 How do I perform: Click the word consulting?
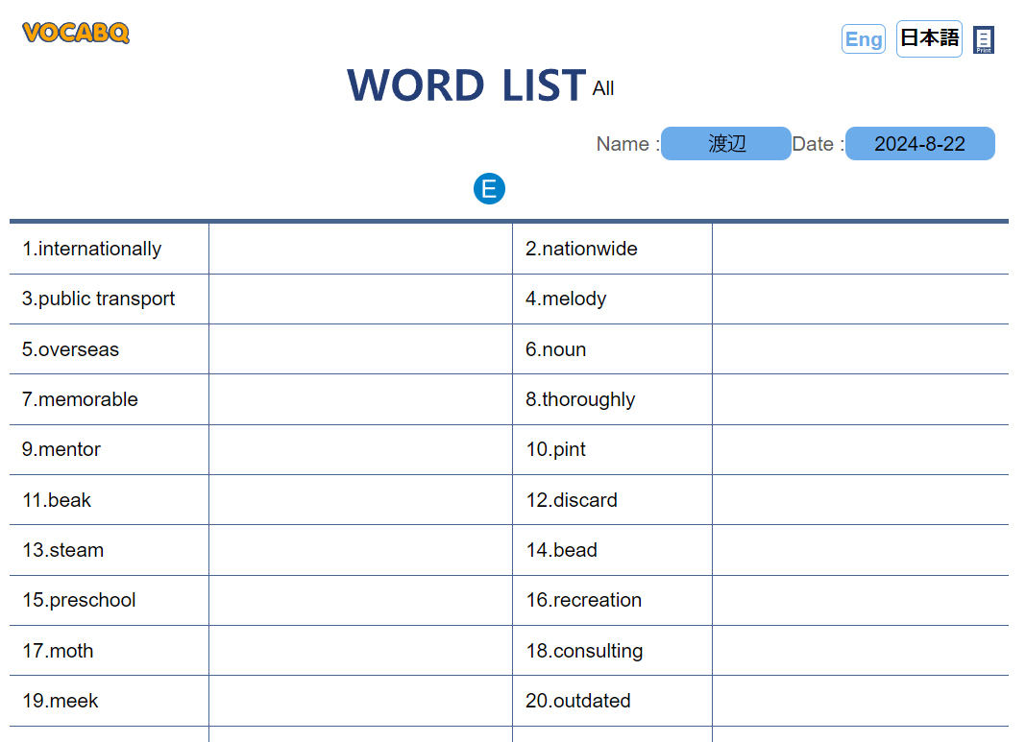584,651
